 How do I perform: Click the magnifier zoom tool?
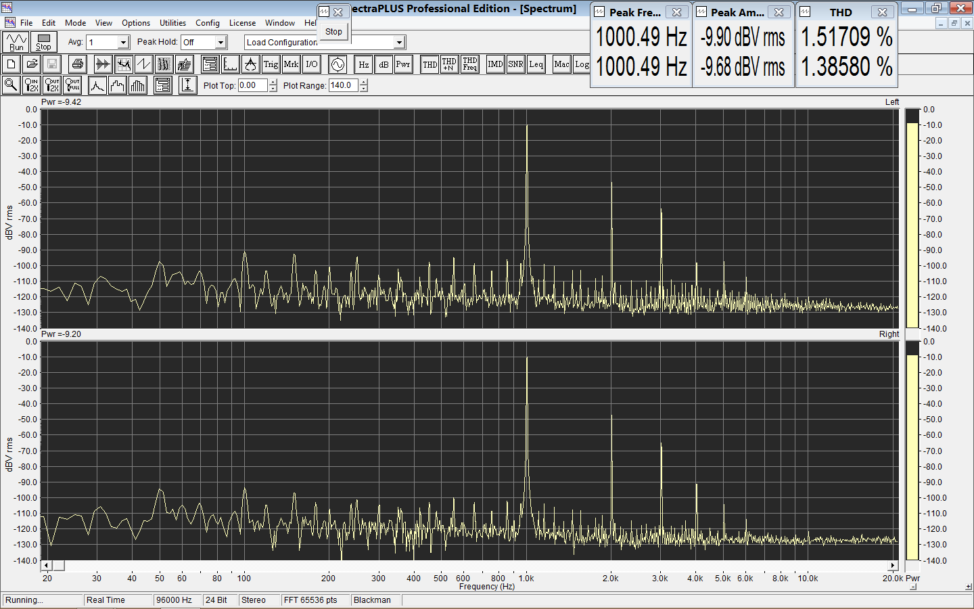point(11,85)
